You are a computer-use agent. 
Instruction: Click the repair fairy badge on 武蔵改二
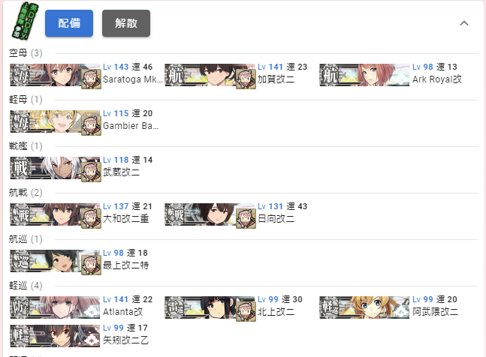point(91,172)
